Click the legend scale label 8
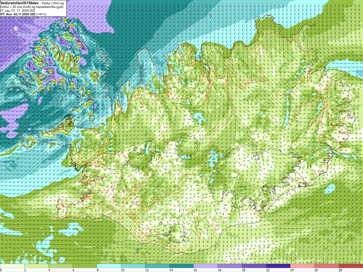 pyautogui.click(x=97, y=270)
